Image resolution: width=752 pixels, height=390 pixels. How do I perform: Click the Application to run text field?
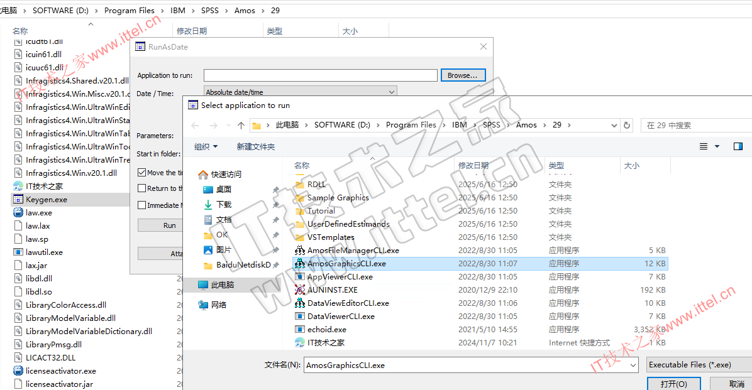(321, 75)
